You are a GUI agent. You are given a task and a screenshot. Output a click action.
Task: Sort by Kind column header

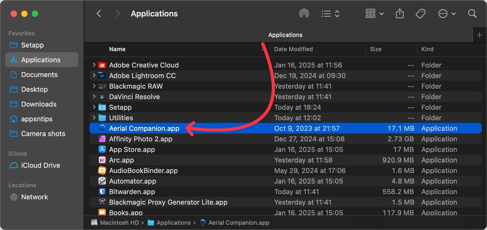click(x=427, y=49)
